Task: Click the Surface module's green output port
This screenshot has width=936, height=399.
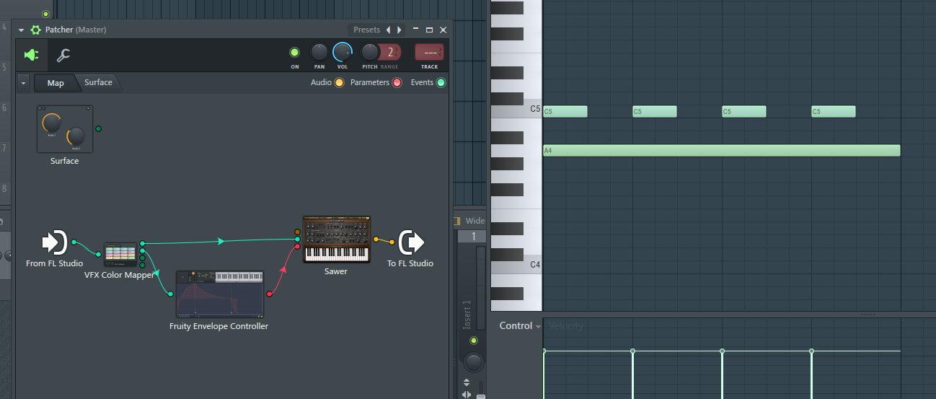Action: (x=98, y=129)
